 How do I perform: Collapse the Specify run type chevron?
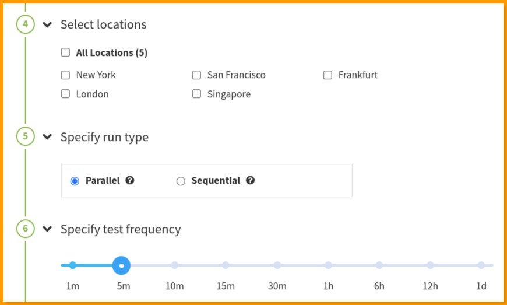tap(48, 137)
